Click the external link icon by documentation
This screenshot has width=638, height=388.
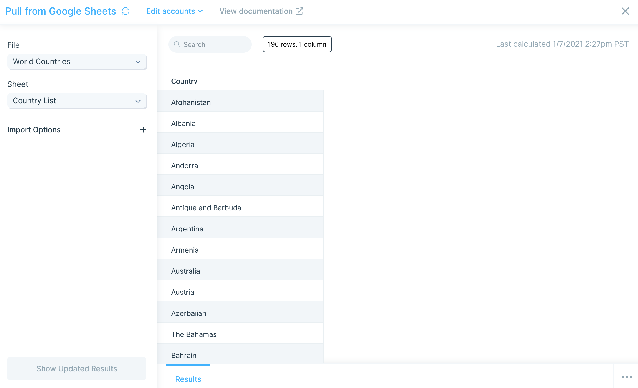click(x=300, y=11)
